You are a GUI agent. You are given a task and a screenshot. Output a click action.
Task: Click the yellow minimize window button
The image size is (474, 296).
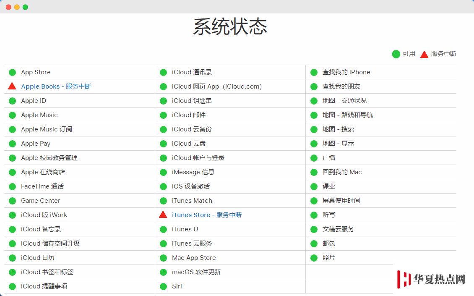click(17, 7)
